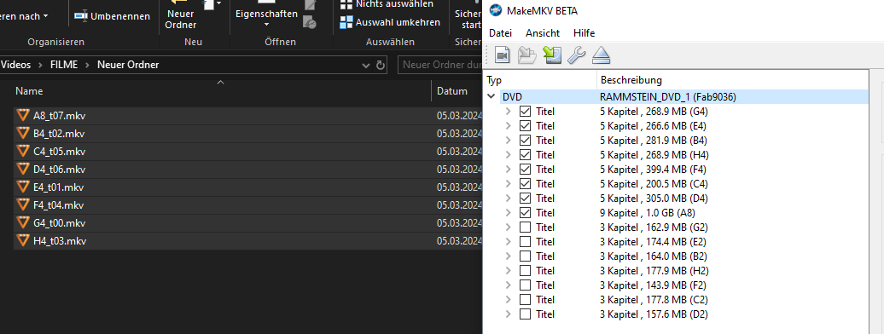
Task: Uncheck the 268.9 MB (G4) title checkbox
Action: (525, 111)
